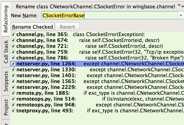Toggle checkbox for netserver.py line 1330
184x125 pixels.
(13, 69)
